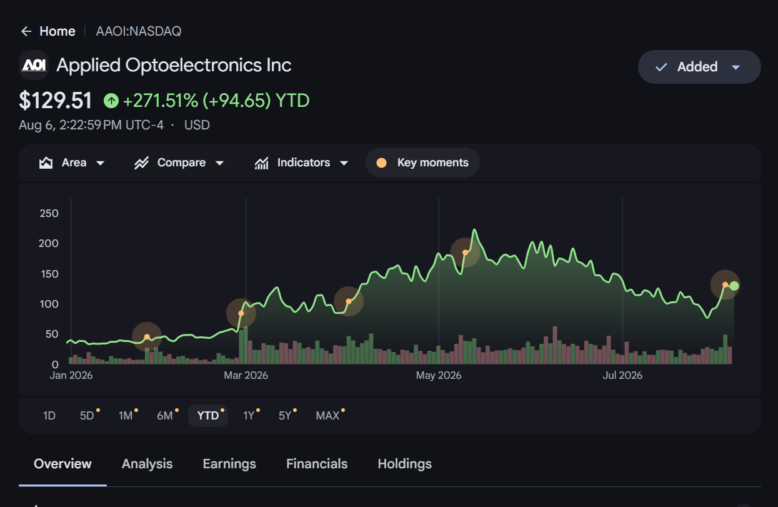Screen dimensions: 778x507
Task: Click the Indicators chart icon
Action: (x=261, y=163)
